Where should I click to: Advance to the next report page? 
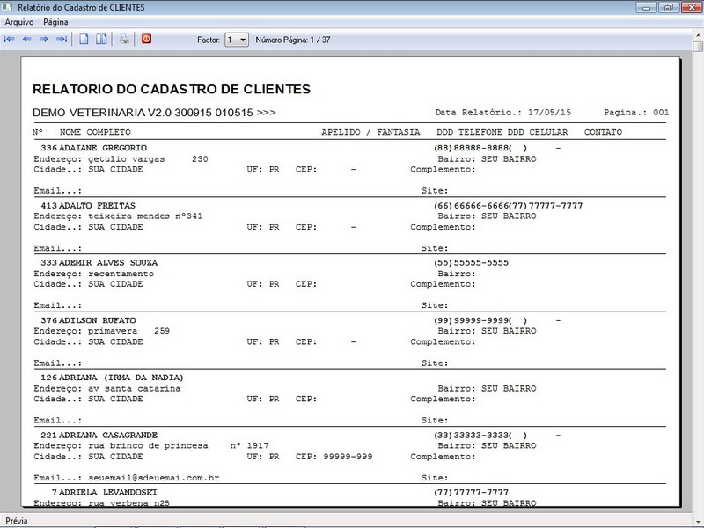point(44,40)
